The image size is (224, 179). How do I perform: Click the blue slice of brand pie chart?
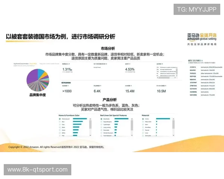coord(41,73)
